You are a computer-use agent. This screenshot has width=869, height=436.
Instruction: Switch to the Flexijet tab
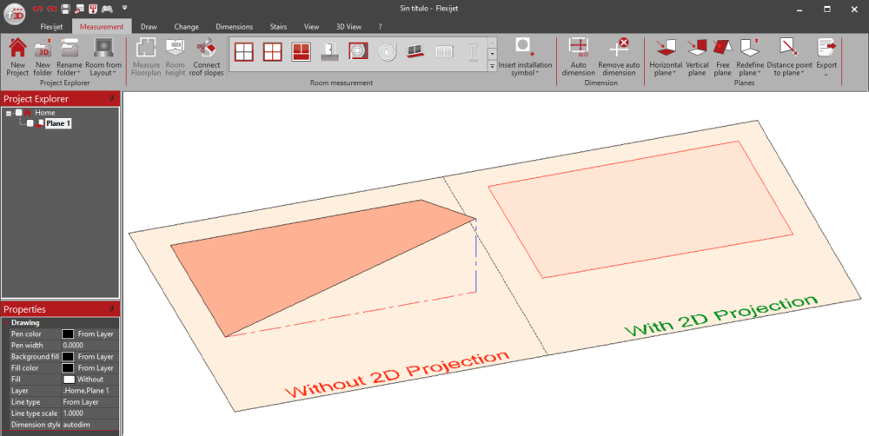pos(51,27)
